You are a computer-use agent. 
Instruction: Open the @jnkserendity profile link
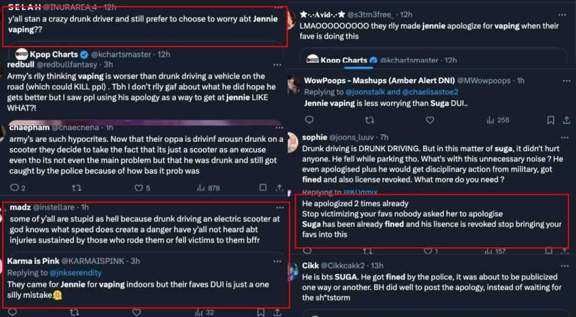tap(75, 273)
